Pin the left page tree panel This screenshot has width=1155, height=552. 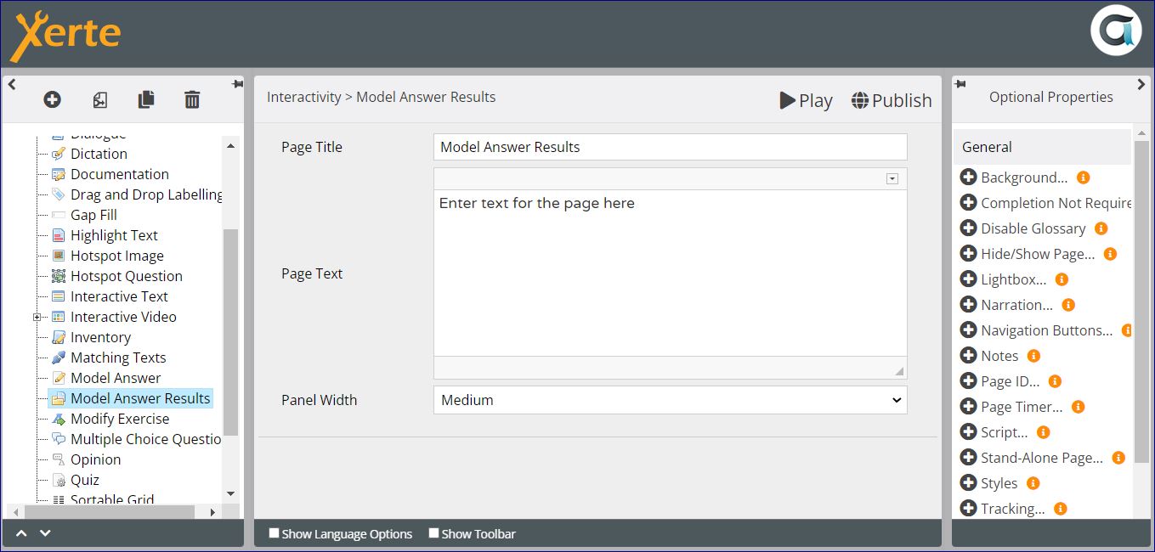[236, 84]
